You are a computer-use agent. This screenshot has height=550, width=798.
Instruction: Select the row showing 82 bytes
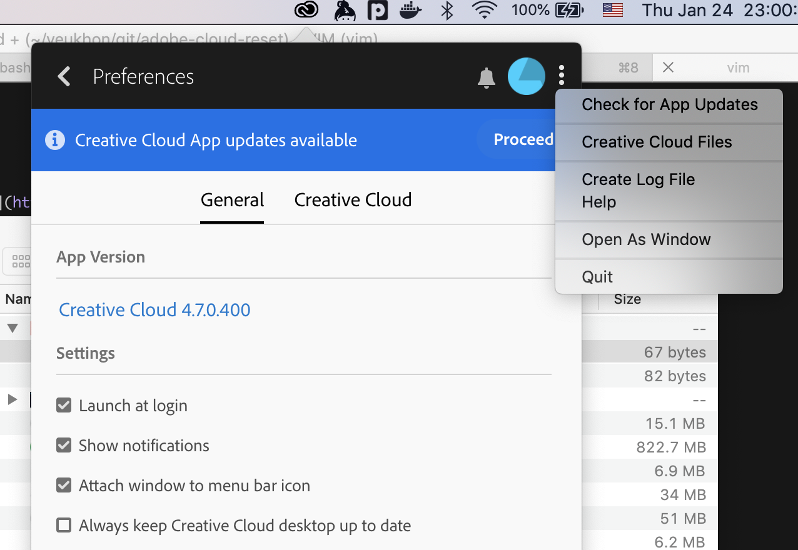click(x=650, y=376)
